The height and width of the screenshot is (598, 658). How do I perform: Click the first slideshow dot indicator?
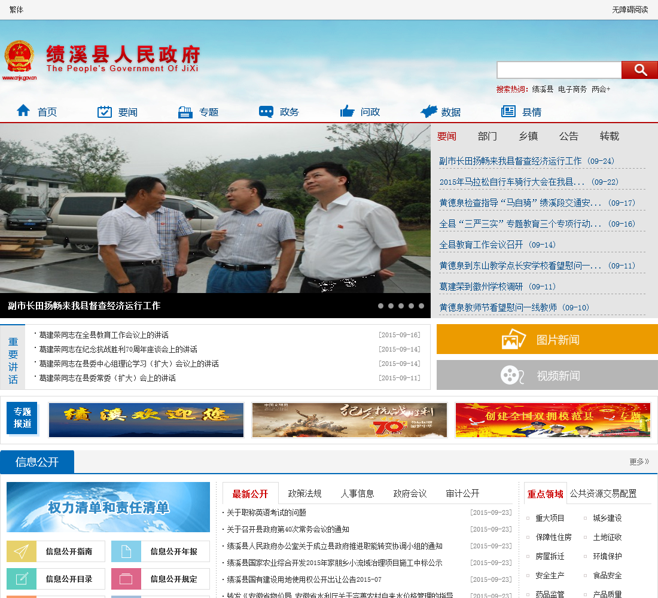(380, 306)
